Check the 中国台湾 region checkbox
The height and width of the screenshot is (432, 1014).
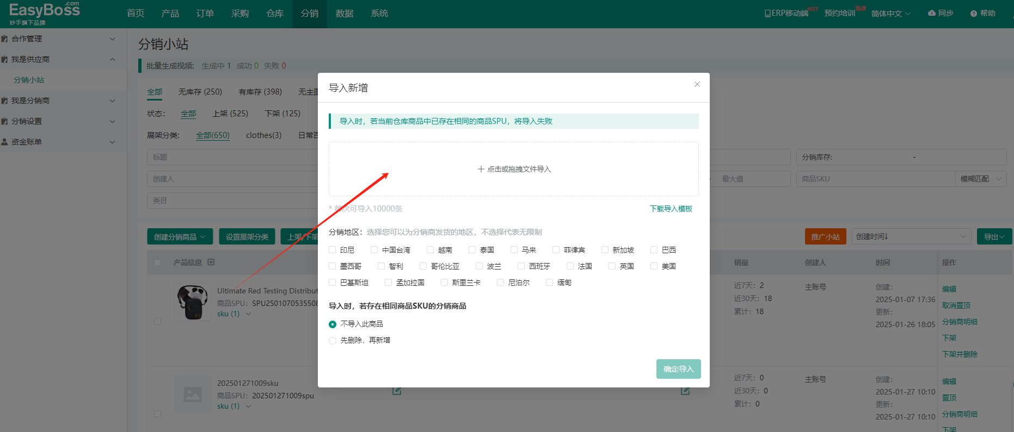click(x=374, y=250)
